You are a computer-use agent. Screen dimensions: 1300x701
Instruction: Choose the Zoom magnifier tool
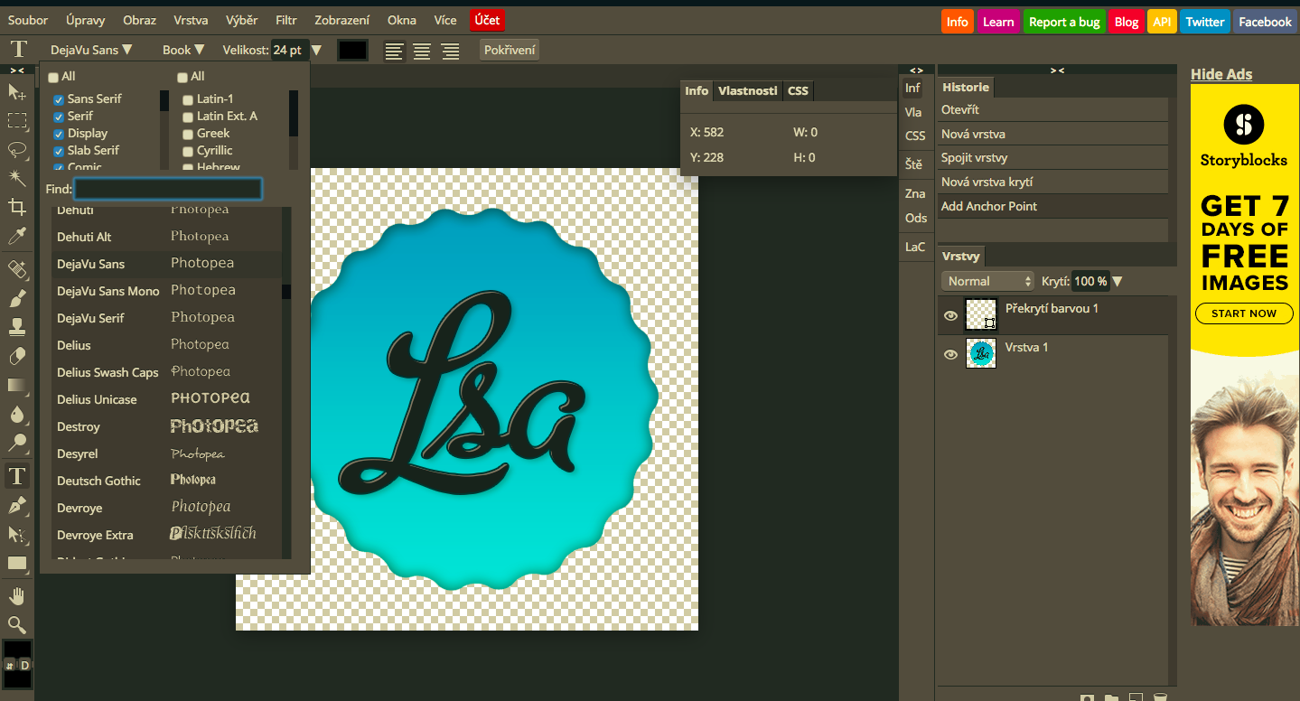pos(17,624)
